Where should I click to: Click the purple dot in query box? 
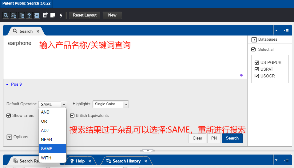[x=241, y=75]
